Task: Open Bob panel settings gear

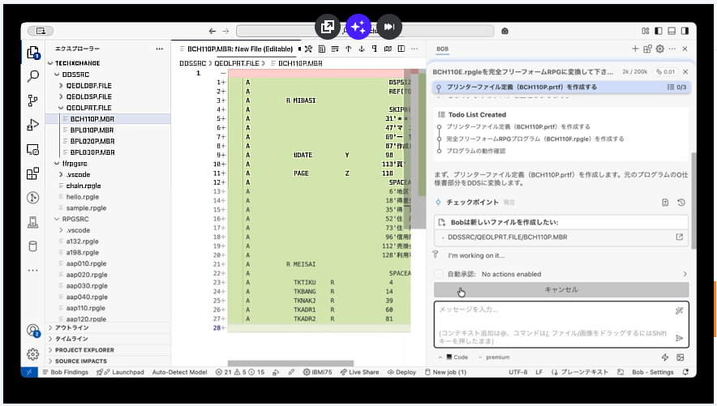Action: [x=660, y=49]
